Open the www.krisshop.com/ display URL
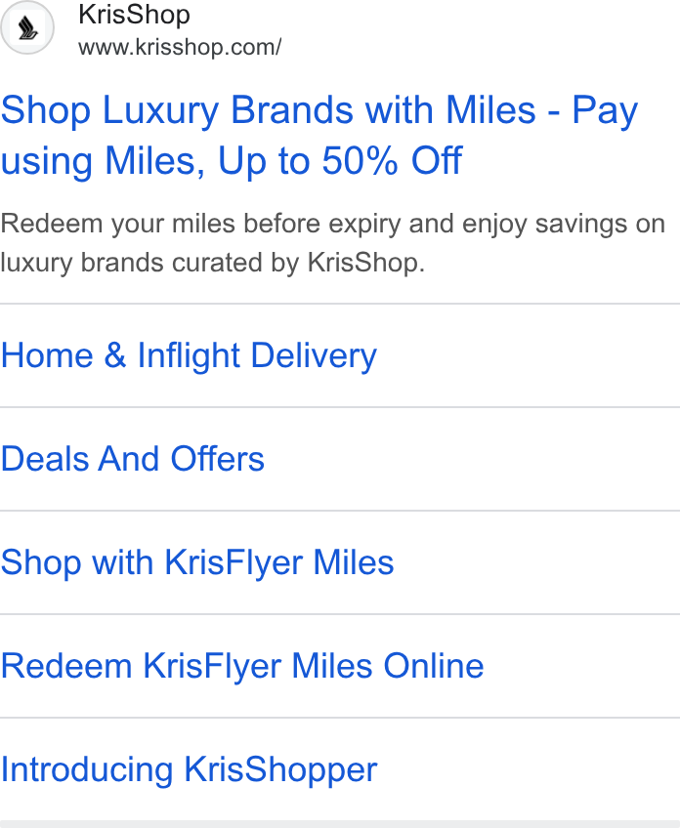 point(180,48)
